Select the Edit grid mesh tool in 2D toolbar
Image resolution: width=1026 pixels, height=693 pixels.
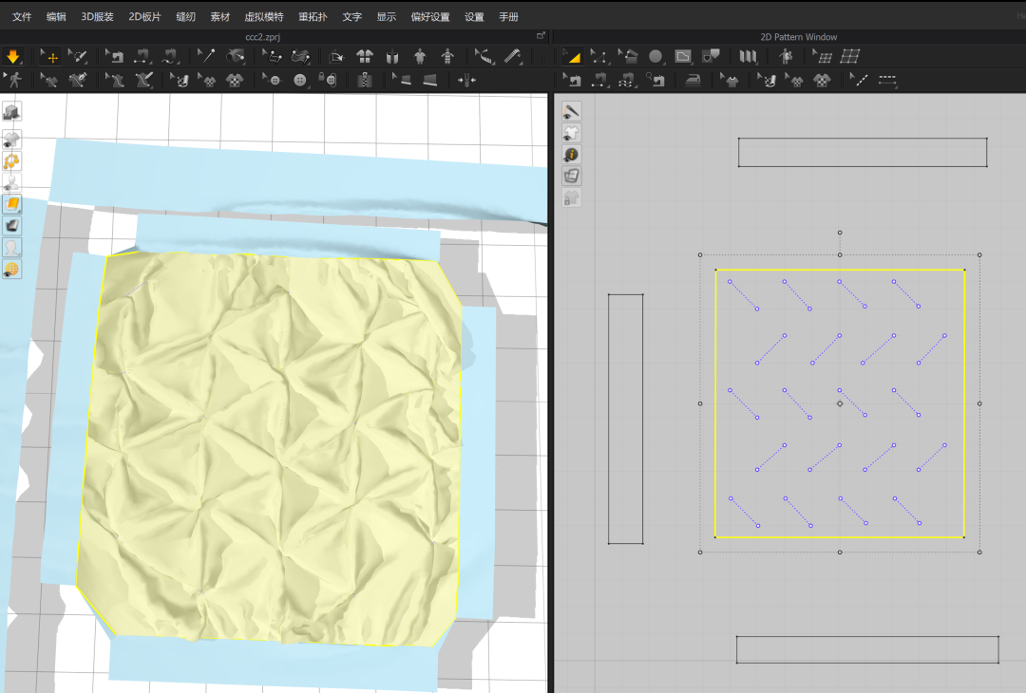822,57
